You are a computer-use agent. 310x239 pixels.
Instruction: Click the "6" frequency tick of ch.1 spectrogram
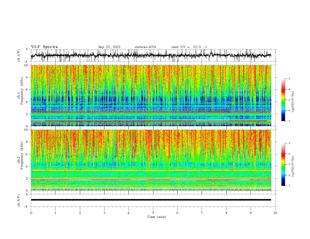(28, 89)
